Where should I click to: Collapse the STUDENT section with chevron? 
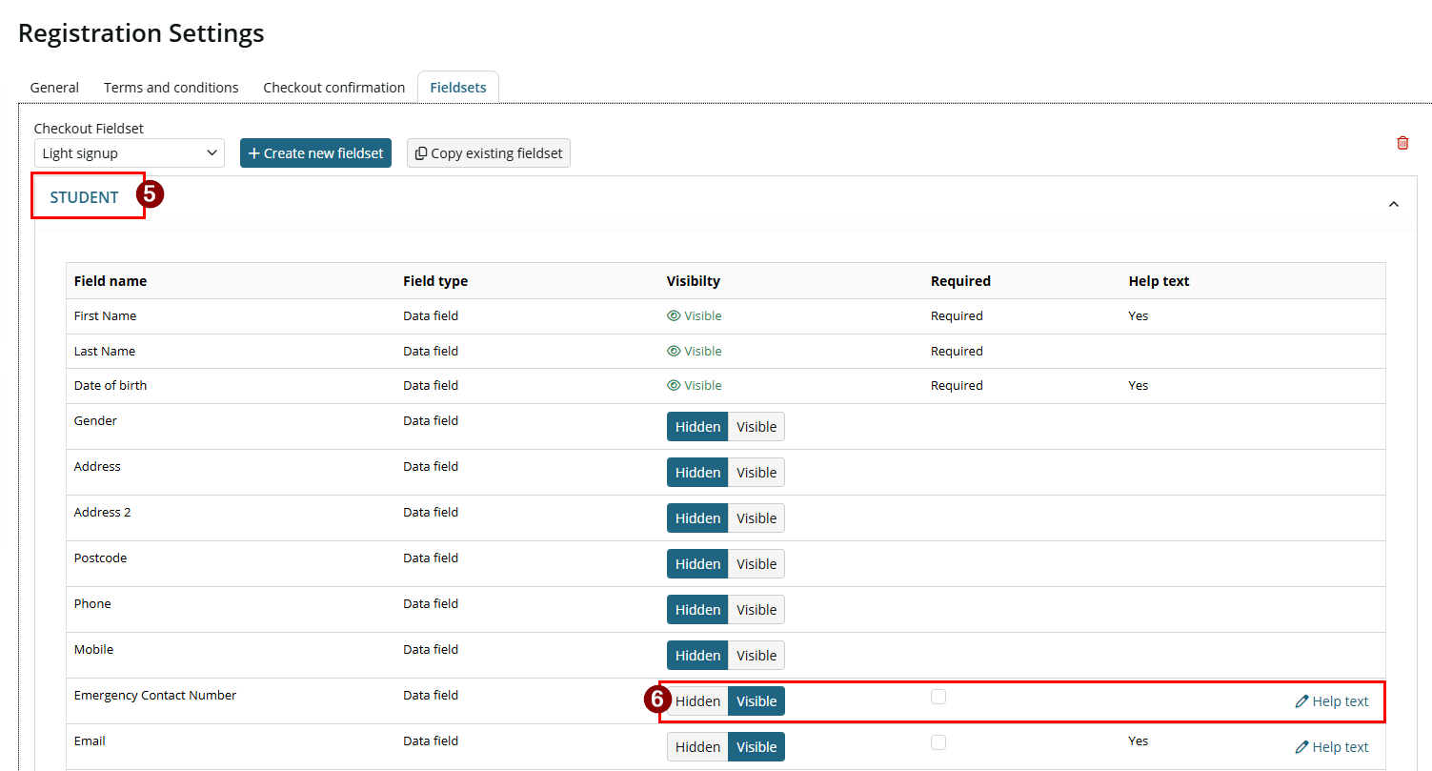[x=1394, y=204]
